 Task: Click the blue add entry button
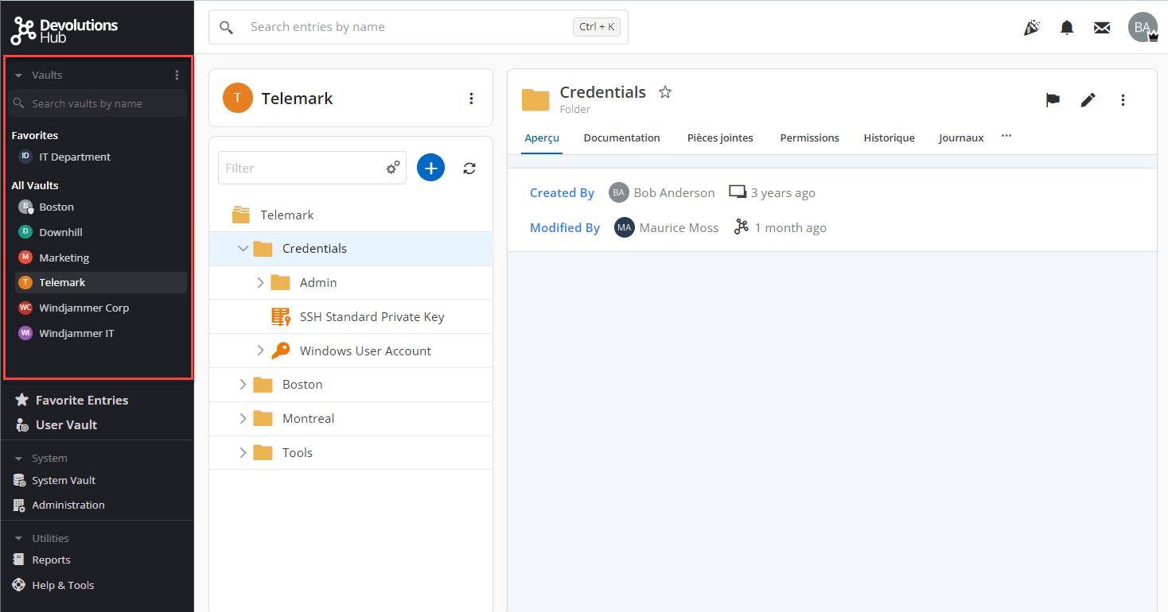click(x=430, y=168)
